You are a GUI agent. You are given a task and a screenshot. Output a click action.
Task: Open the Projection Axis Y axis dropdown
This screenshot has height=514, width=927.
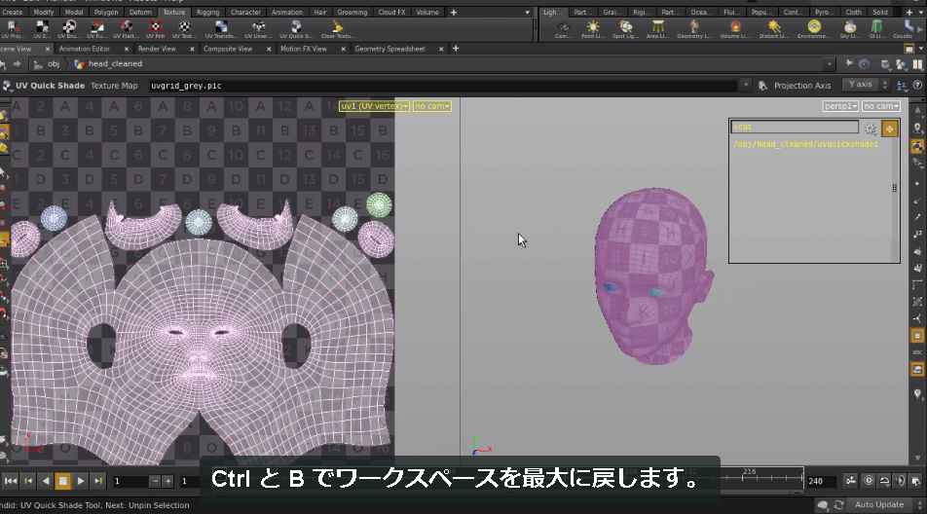tap(866, 85)
